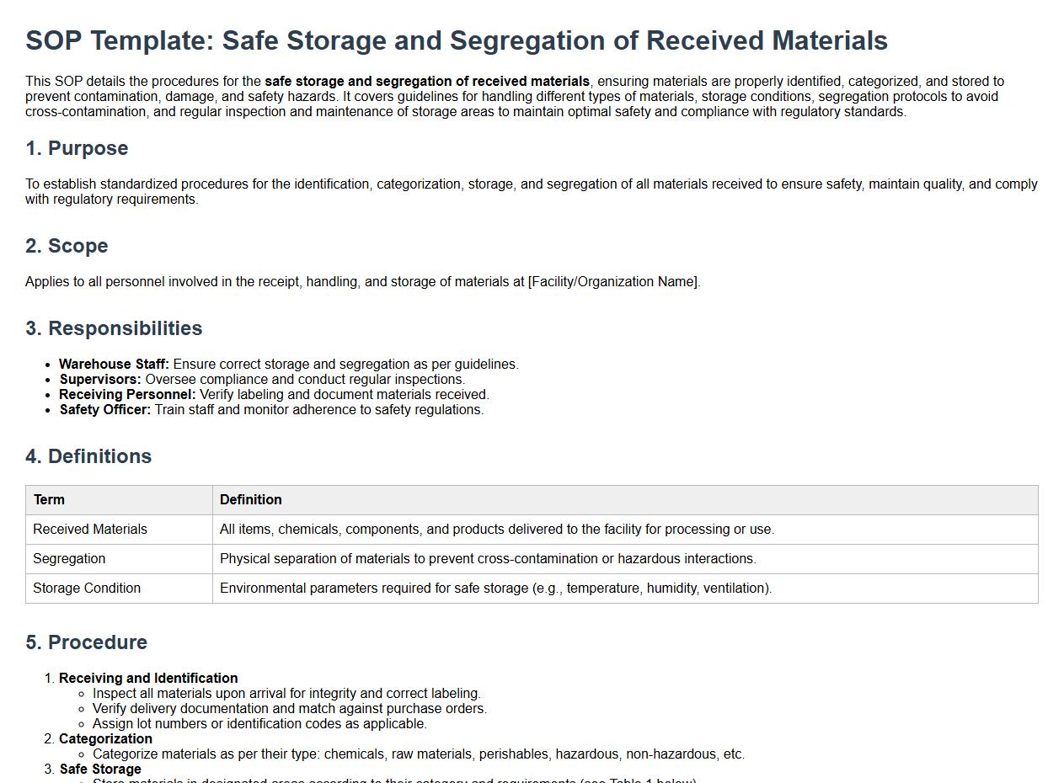Click the 'Categorization' procedure step title
This screenshot has width=1064, height=783.
[105, 739]
